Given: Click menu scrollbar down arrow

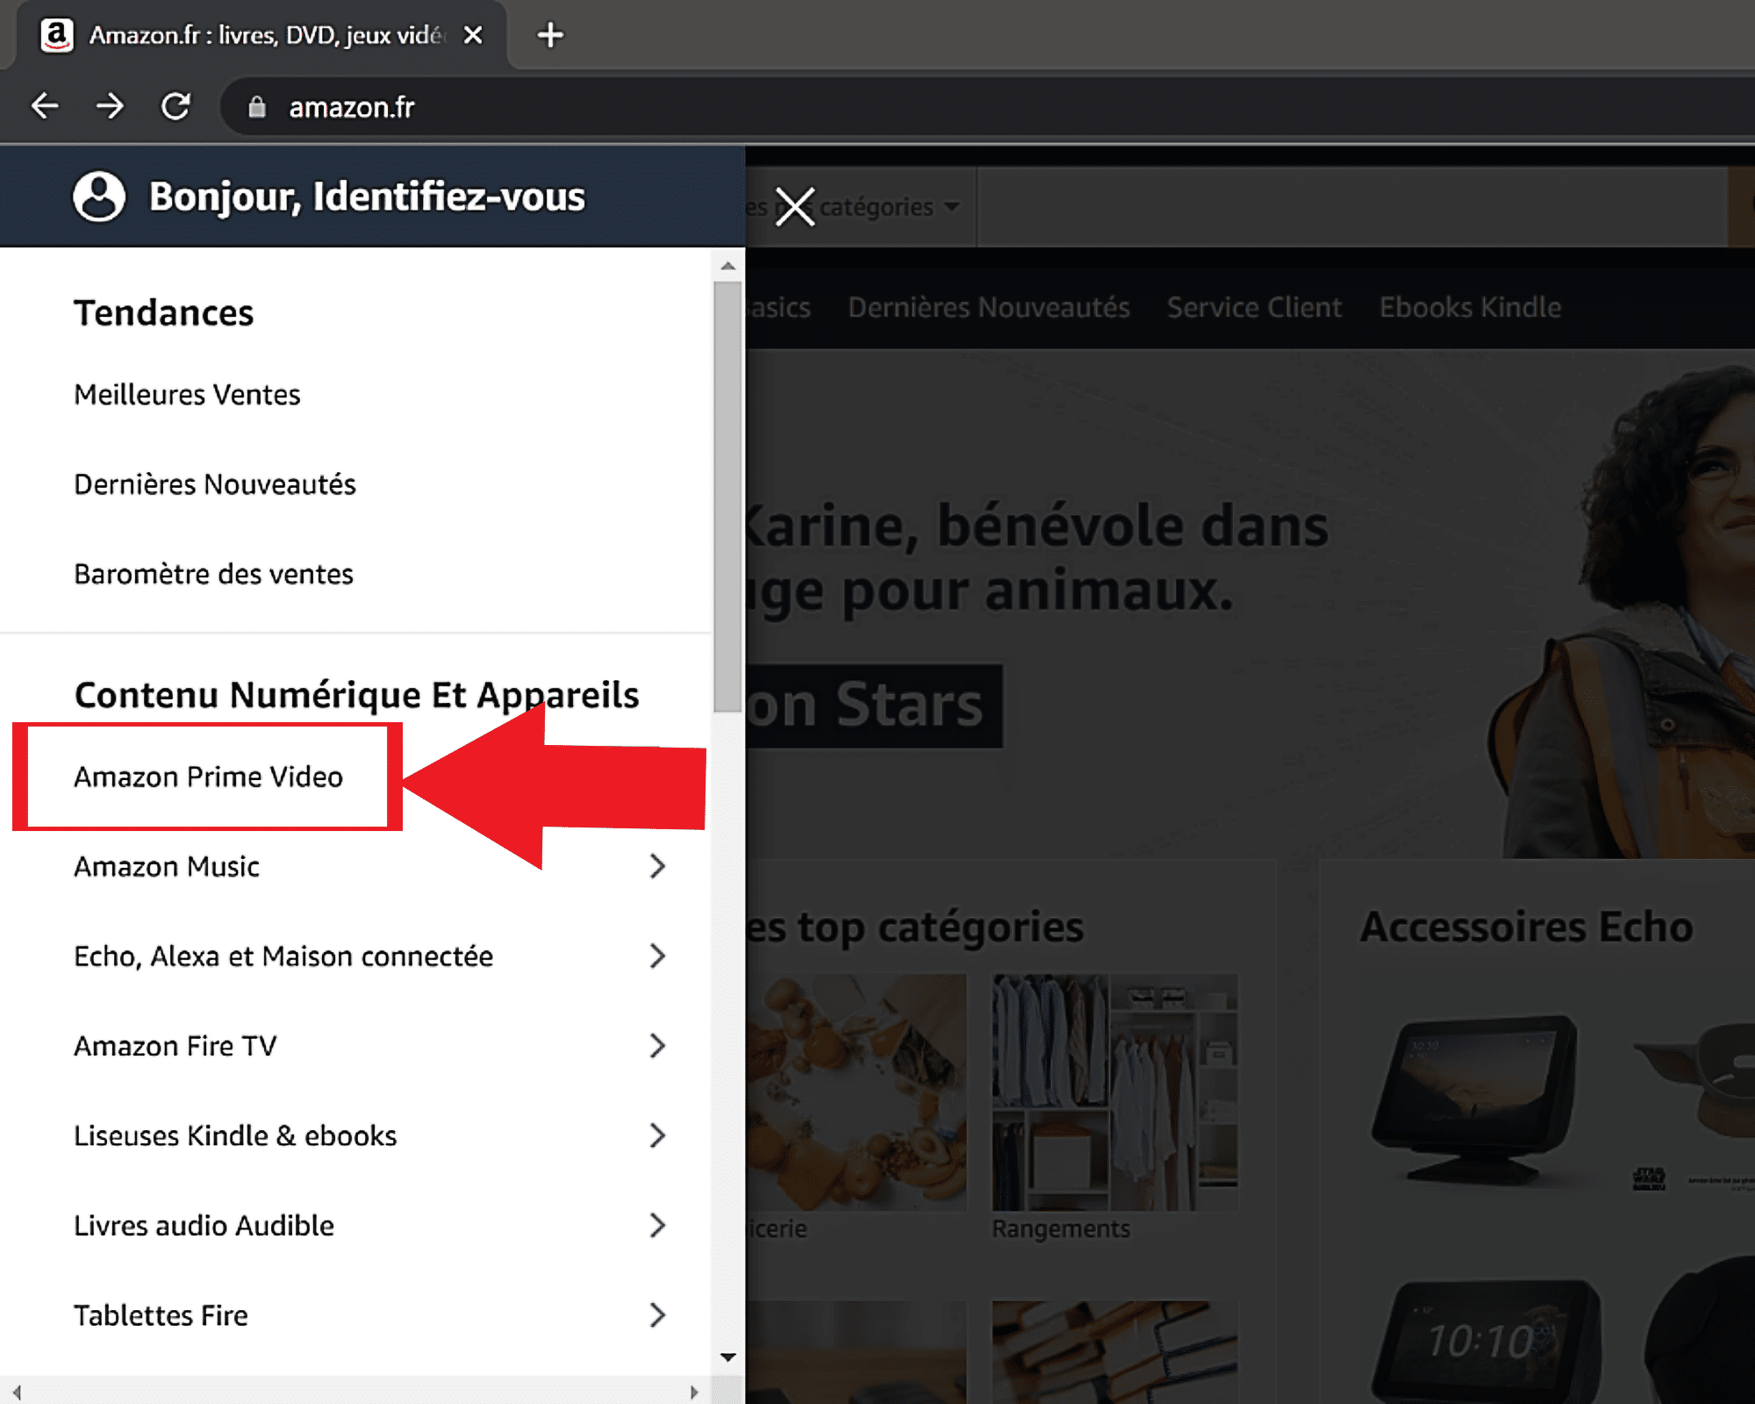Looking at the screenshot, I should pyautogui.click(x=727, y=1357).
